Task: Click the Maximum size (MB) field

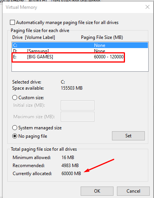Action: [x=78, y=117]
